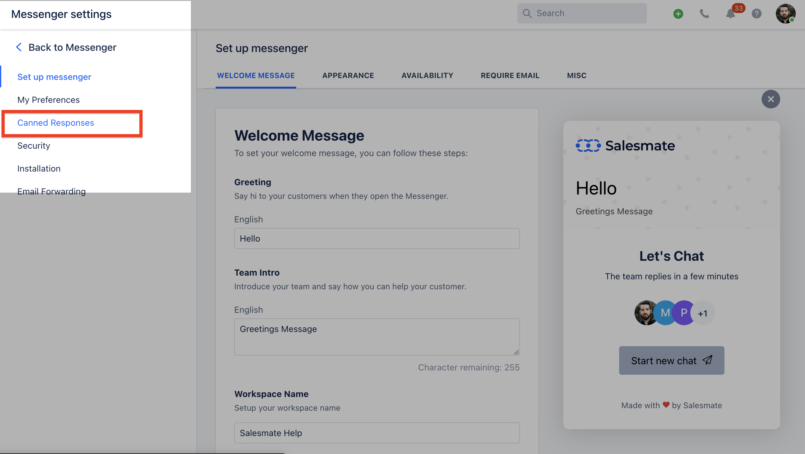Viewport: 805px width, 454px height.
Task: Click the purple P team member avatar
Action: click(684, 312)
